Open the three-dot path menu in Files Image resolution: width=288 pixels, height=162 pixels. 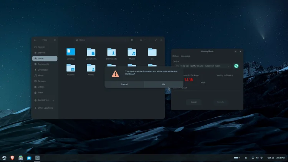click(126, 40)
